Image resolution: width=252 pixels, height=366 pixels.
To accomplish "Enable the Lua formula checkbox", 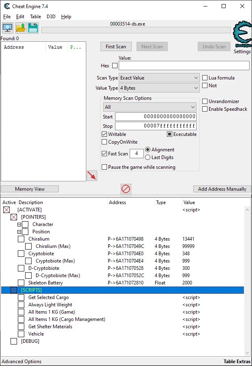I will point(205,78).
